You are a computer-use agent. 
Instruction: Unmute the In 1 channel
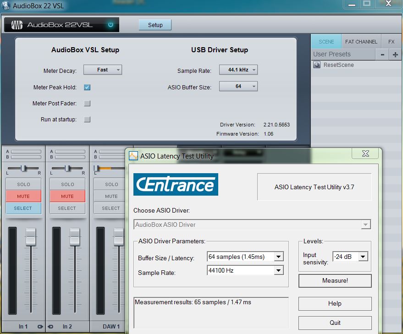tap(23, 196)
